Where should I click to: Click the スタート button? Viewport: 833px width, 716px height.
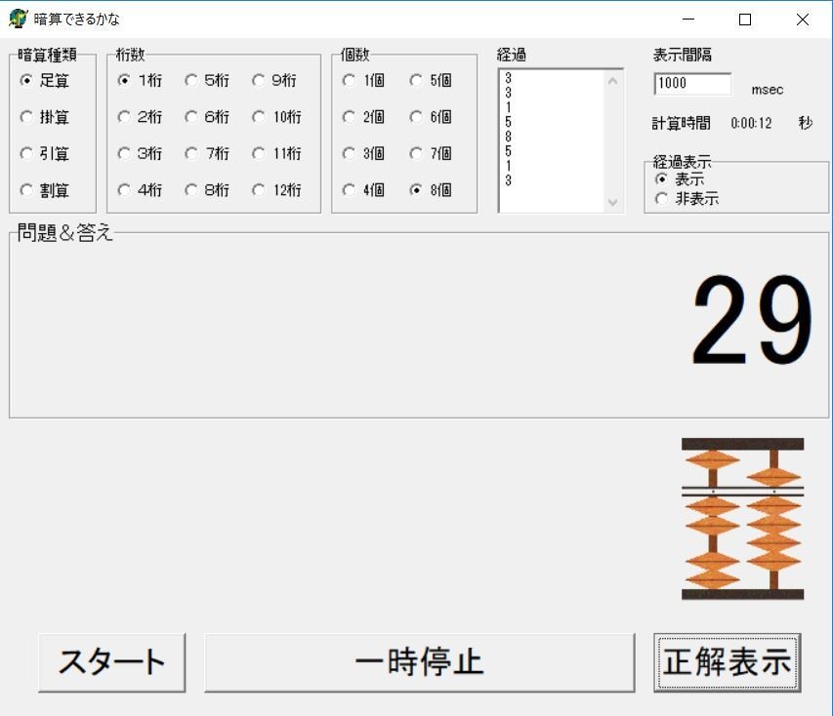pyautogui.click(x=112, y=662)
